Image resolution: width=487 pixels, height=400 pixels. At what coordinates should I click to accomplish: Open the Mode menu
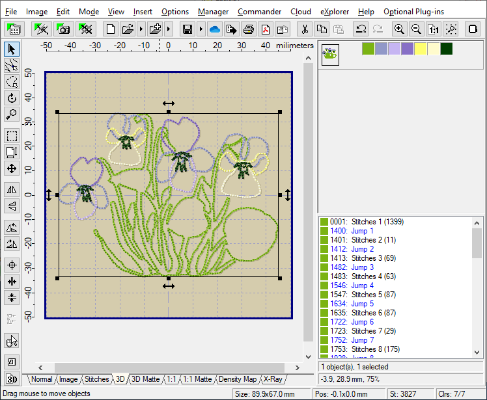pos(89,12)
